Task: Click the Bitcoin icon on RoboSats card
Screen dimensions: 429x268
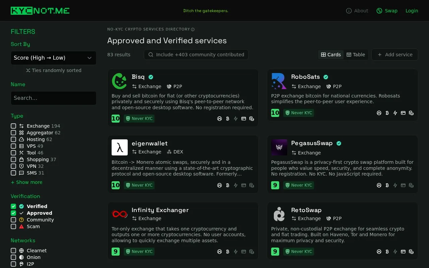Action: point(387,113)
